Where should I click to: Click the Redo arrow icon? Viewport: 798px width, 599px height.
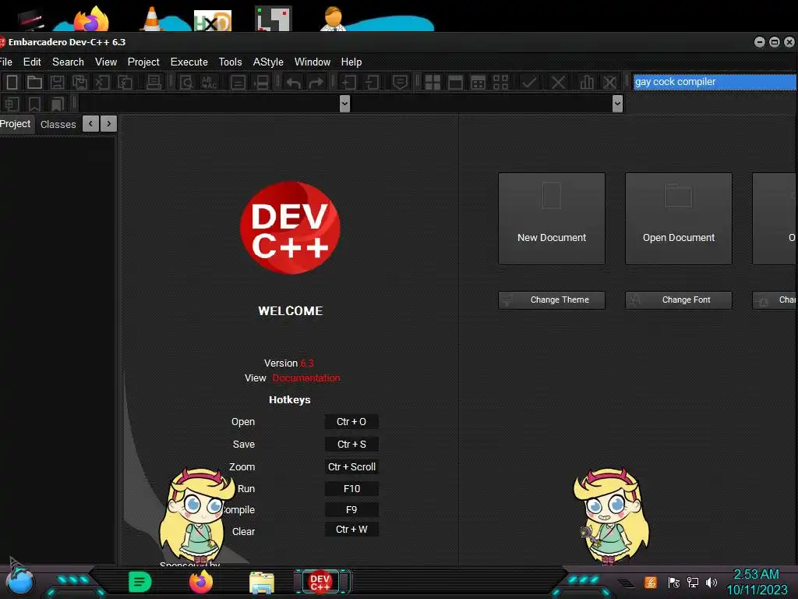point(316,82)
